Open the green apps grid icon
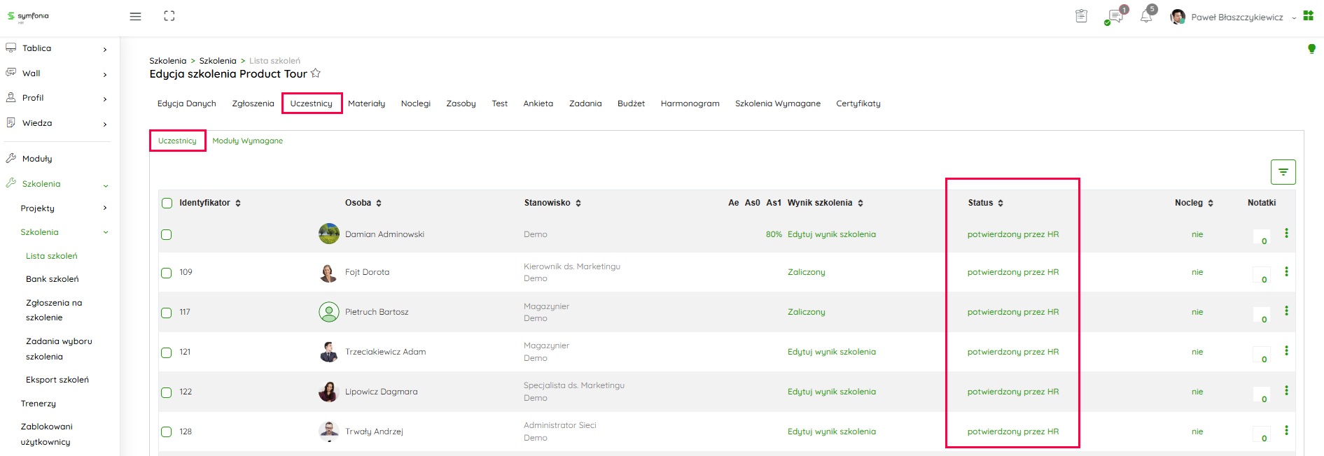 [x=1308, y=16]
